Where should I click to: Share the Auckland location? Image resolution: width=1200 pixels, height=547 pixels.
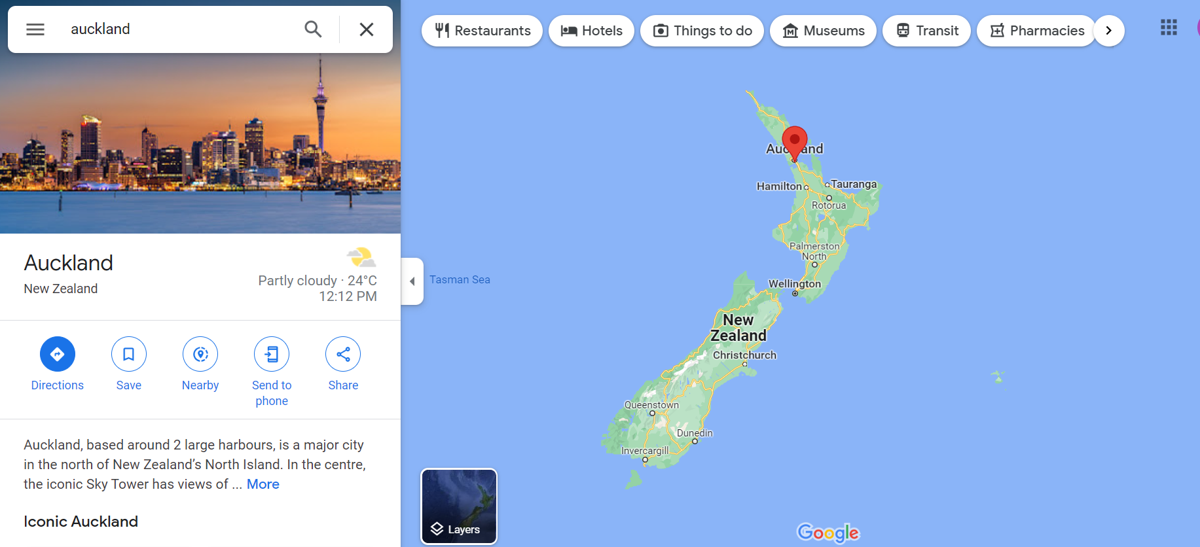tap(343, 354)
